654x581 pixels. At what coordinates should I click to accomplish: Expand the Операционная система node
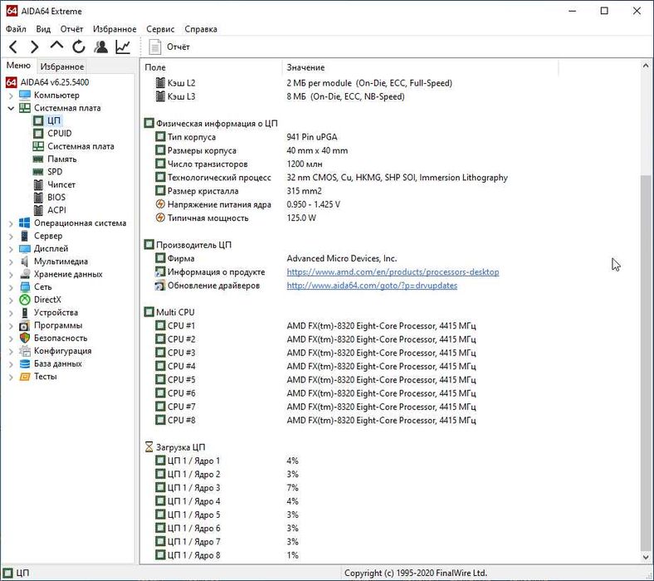[x=11, y=223]
